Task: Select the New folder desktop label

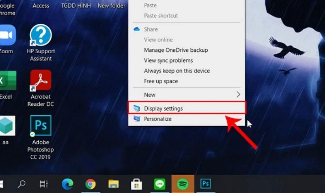Action: 111,5
